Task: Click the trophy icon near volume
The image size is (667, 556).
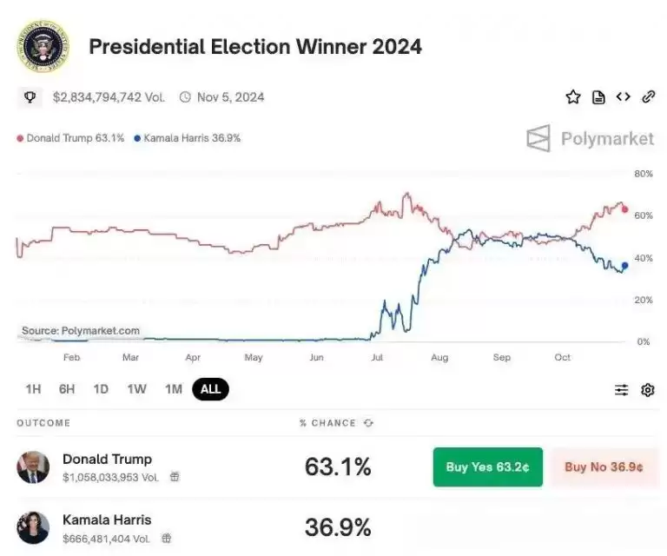Action: (x=30, y=97)
